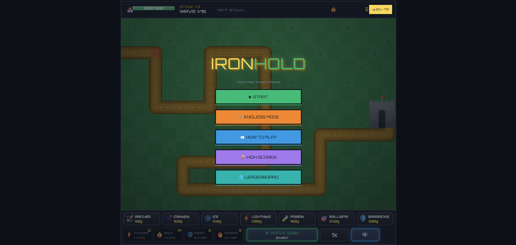Select ENDLESS MODE from the menu
Image resolution: width=516 pixels, height=245 pixels.
click(x=258, y=117)
